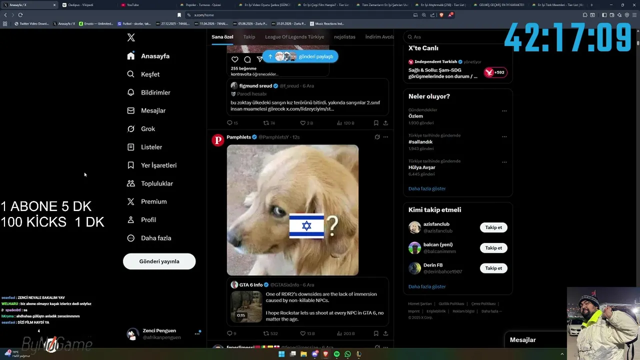Click the x.com/home address bar
640x360 pixels.
(300, 15)
